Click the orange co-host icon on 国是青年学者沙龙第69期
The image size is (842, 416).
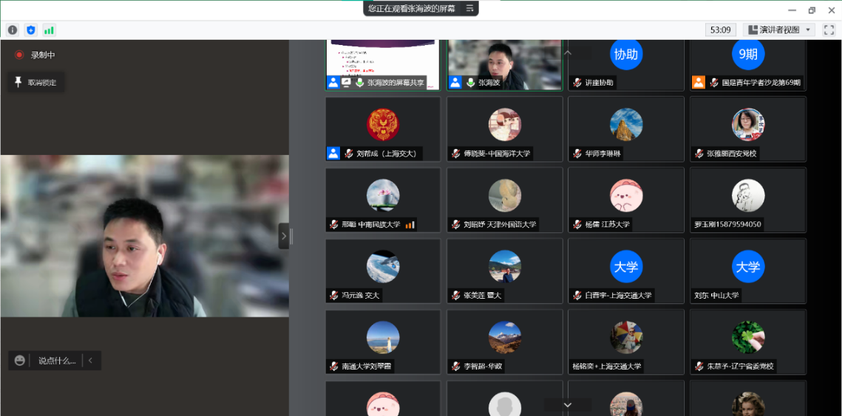[x=698, y=83]
